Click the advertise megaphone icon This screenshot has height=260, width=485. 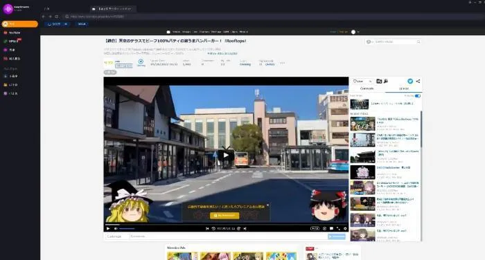coord(386,81)
